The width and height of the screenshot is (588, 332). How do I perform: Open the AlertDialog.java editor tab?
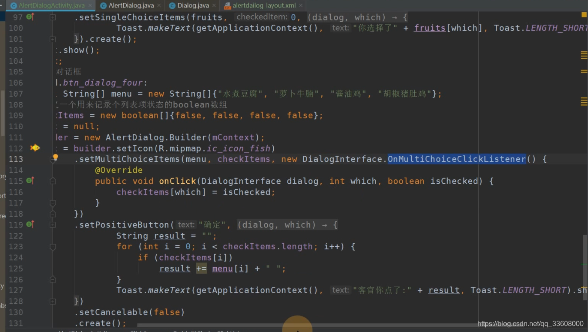[131, 6]
